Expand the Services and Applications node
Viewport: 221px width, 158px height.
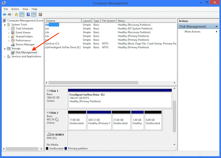click(4, 57)
